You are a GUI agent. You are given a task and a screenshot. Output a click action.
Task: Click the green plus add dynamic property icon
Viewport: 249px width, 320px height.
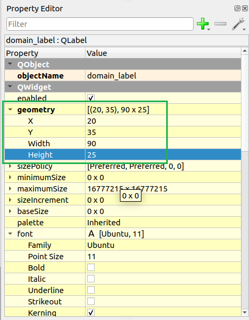click(203, 24)
